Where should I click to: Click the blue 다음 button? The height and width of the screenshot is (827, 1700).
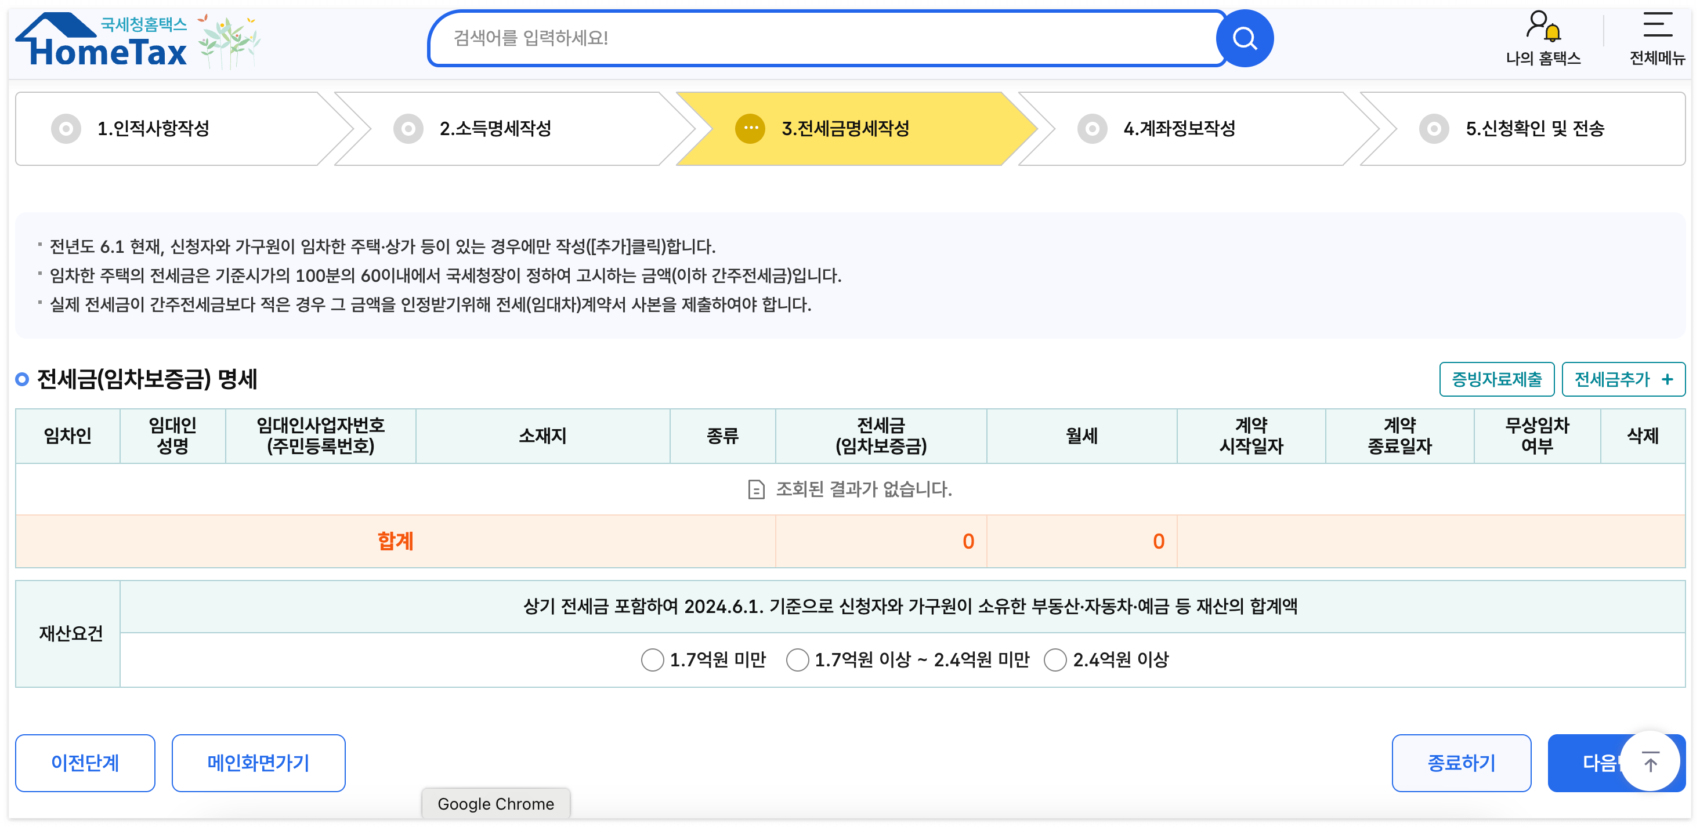coord(1584,763)
